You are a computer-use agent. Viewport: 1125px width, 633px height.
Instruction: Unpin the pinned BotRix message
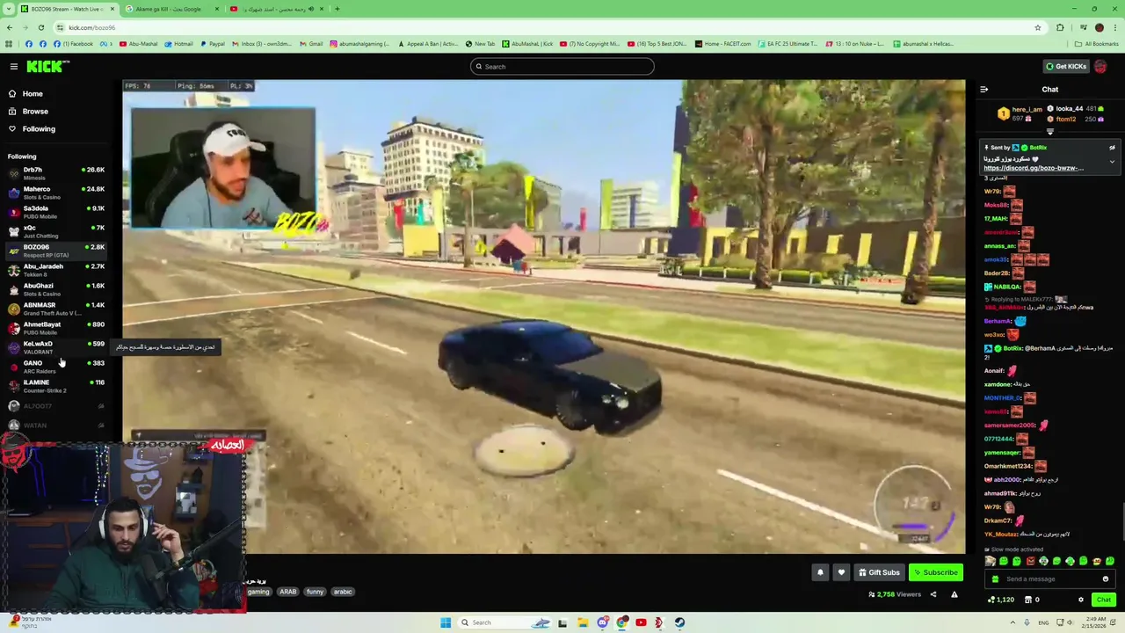1112,148
